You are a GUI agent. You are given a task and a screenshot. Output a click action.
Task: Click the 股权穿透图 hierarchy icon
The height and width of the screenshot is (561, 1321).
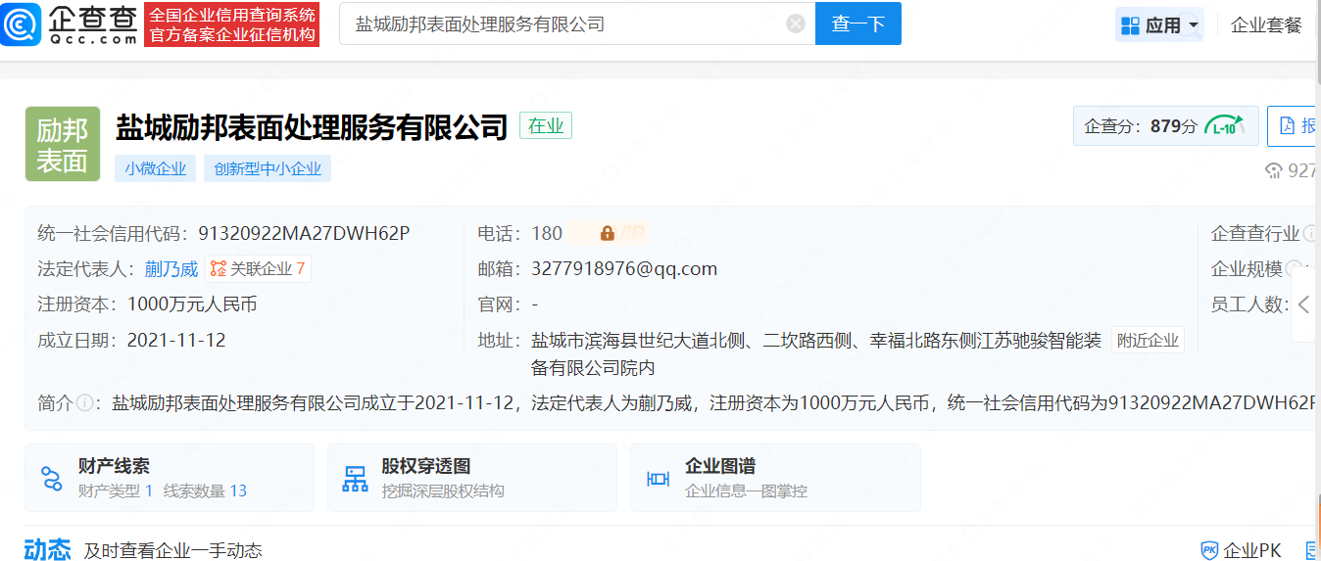tap(355, 479)
